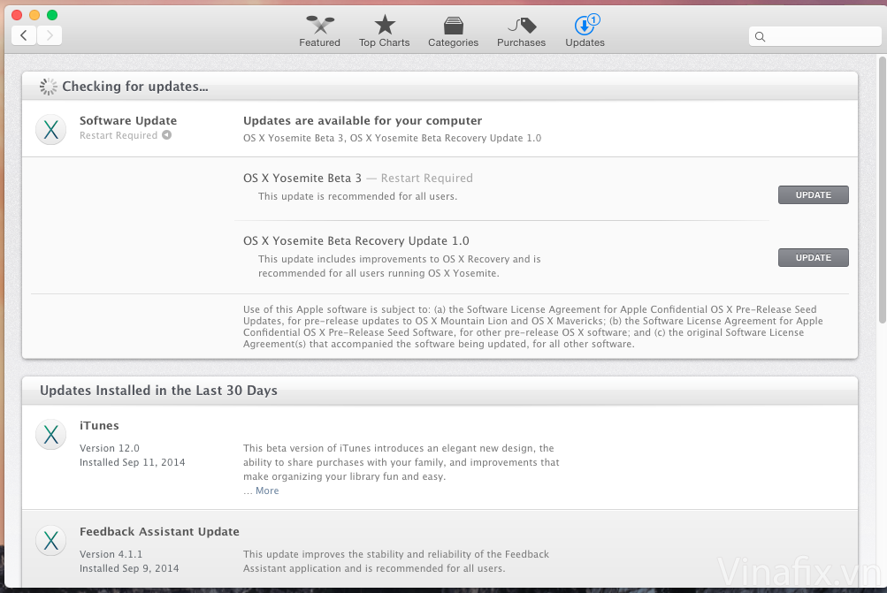Click the green zoom window button
The height and width of the screenshot is (593, 887).
click(x=52, y=15)
